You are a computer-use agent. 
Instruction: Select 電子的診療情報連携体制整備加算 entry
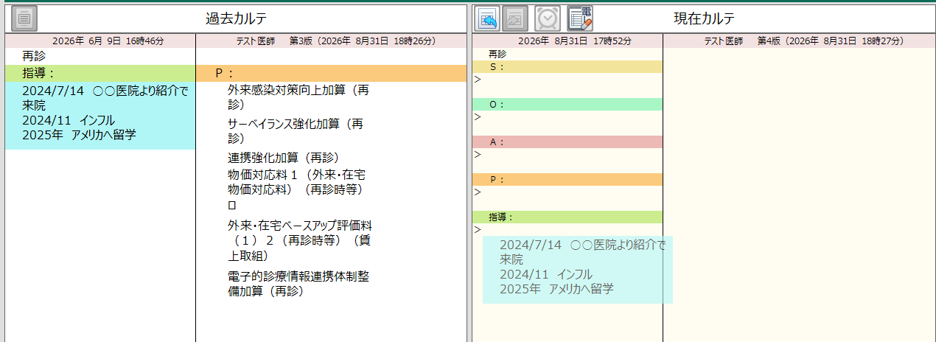pyautogui.click(x=298, y=284)
